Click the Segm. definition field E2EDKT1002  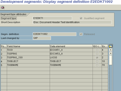(x=54, y=34)
